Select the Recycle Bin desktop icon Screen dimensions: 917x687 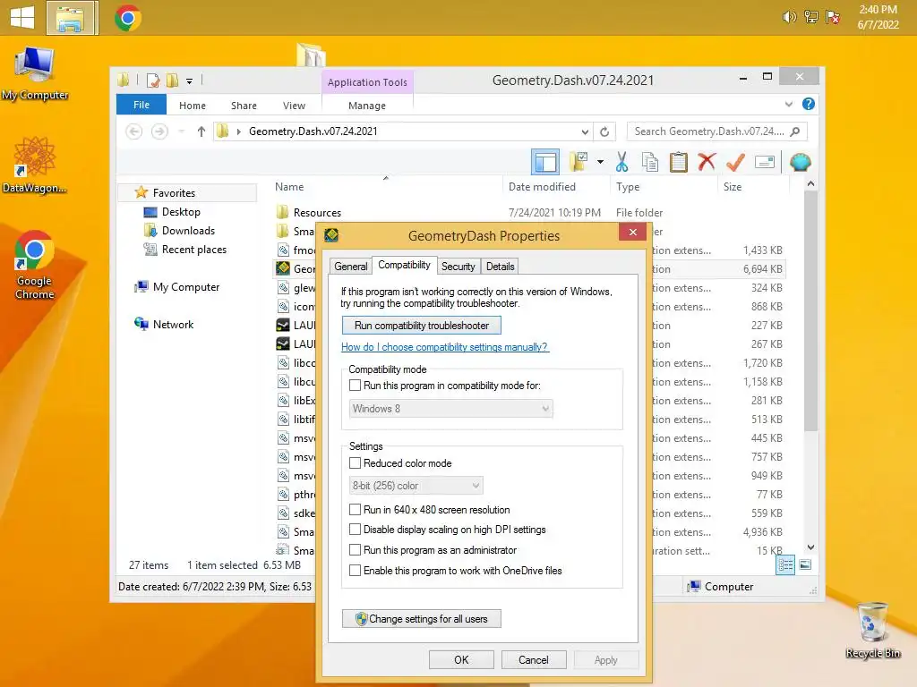pos(872,631)
